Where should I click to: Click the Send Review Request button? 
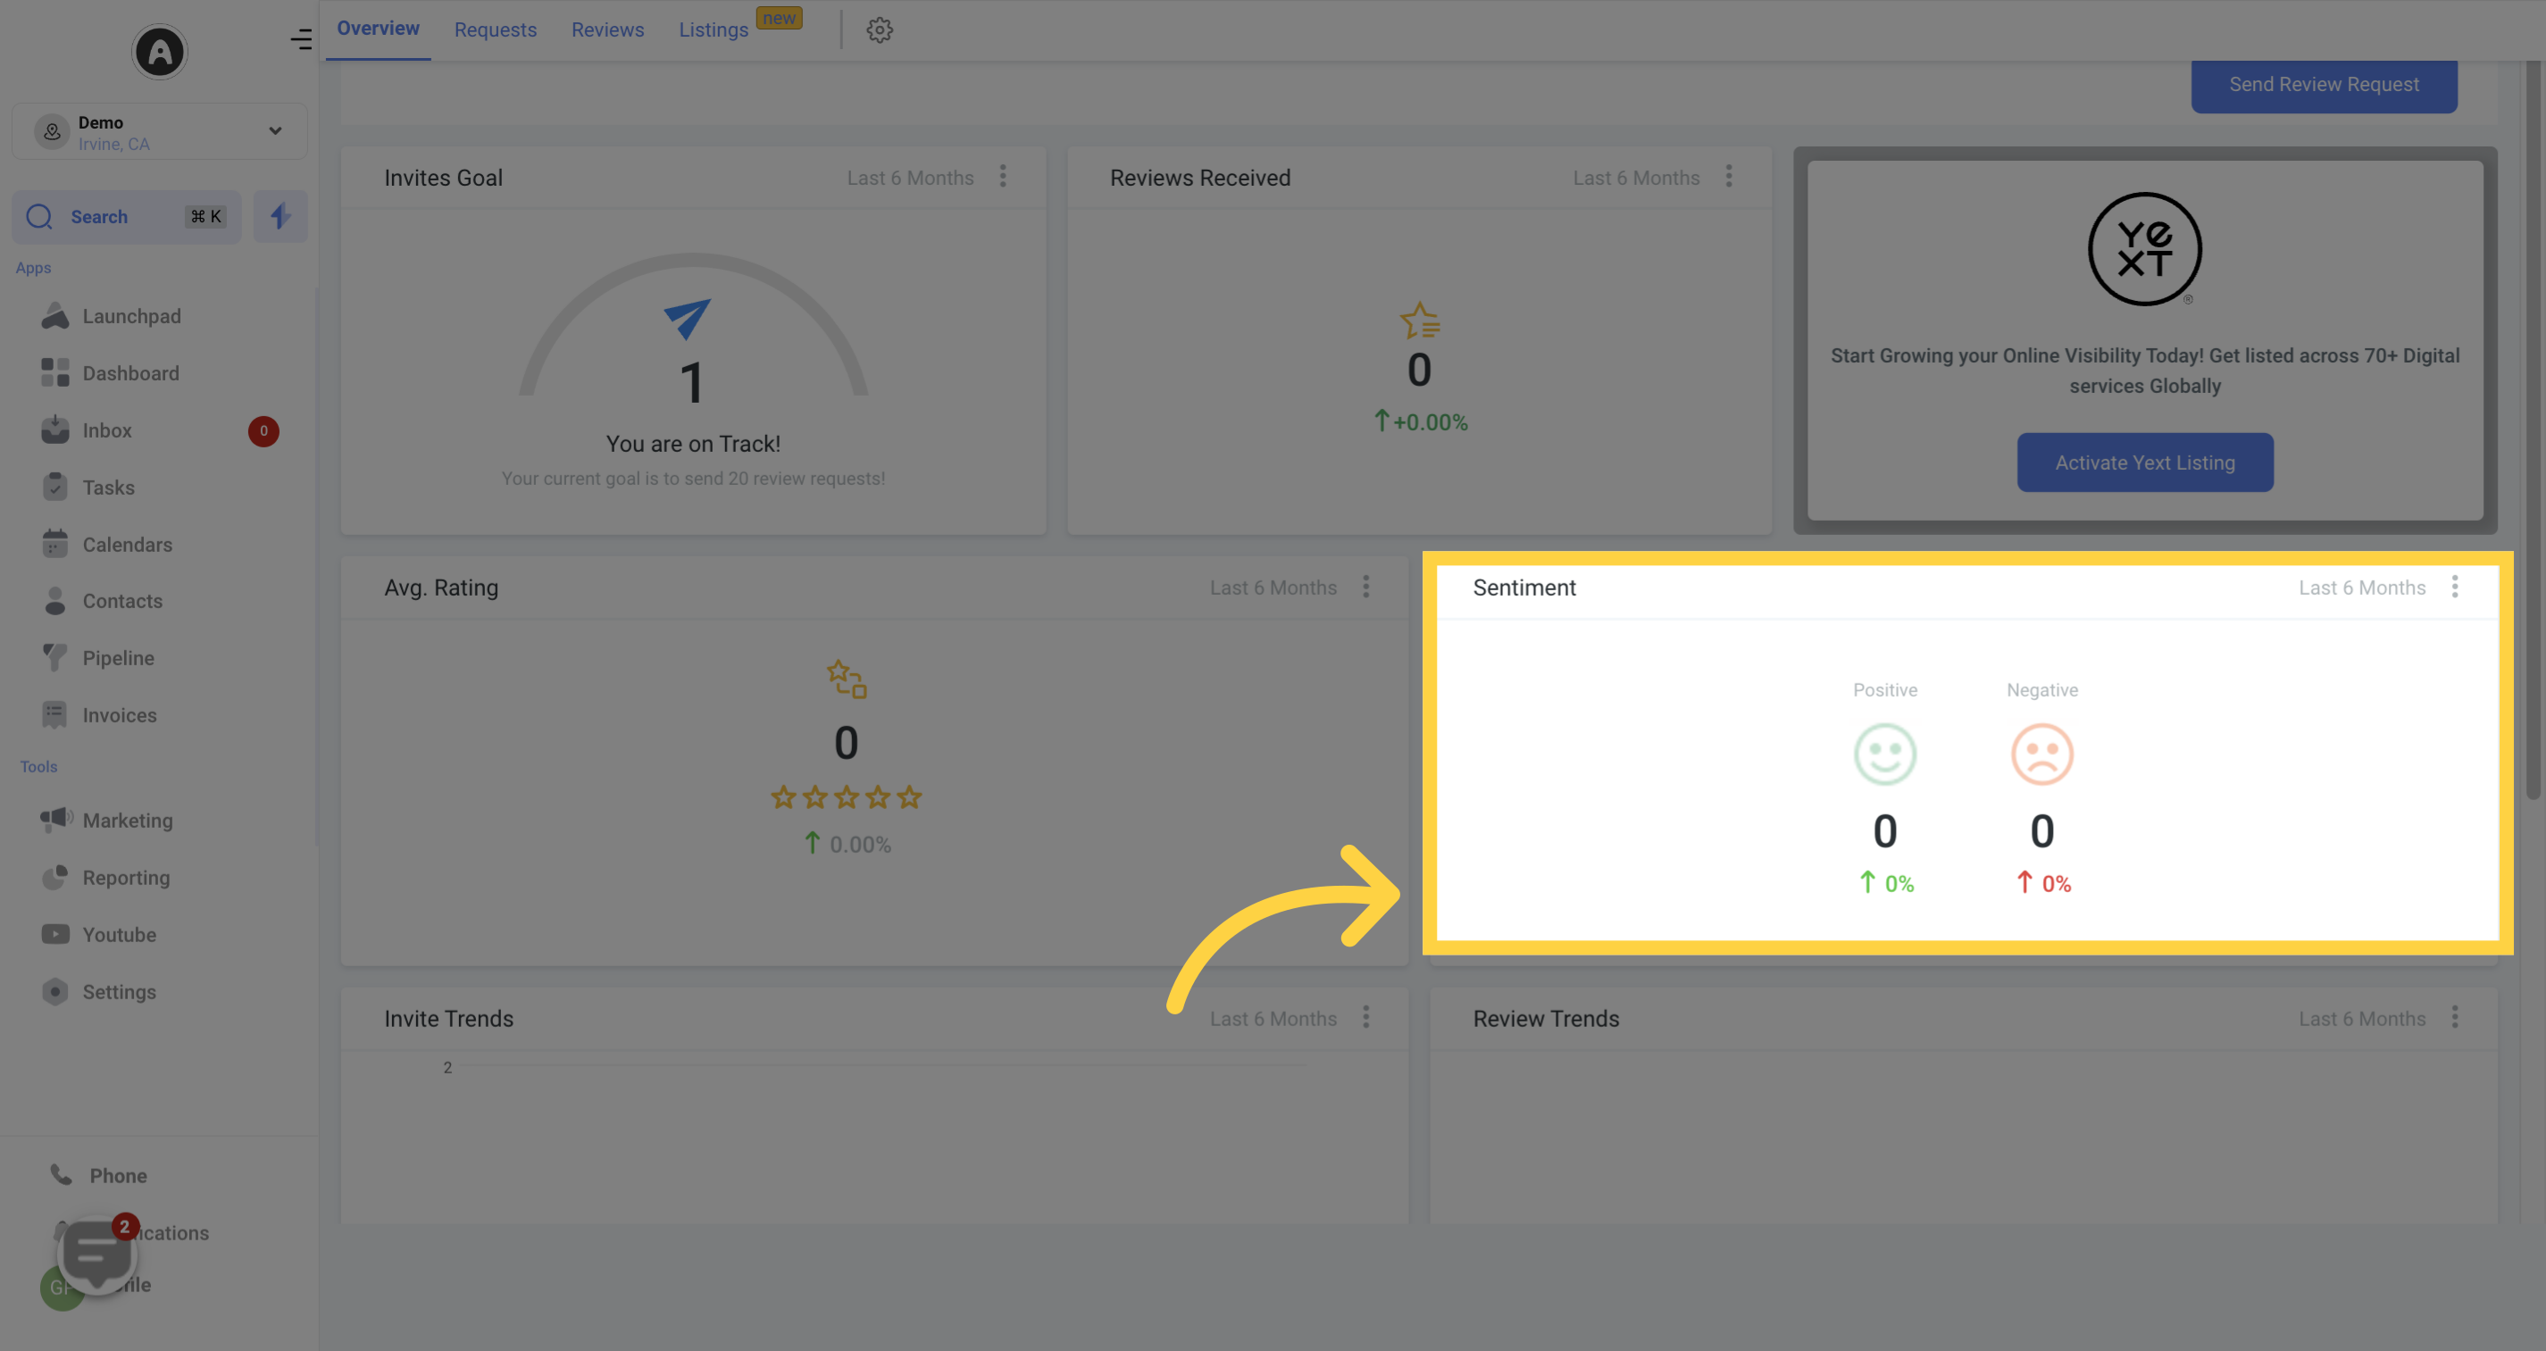[x=2324, y=82]
